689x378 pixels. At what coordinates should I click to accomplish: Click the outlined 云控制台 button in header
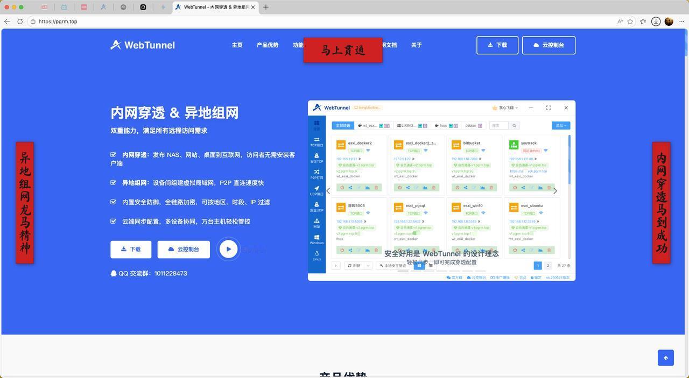click(x=549, y=45)
